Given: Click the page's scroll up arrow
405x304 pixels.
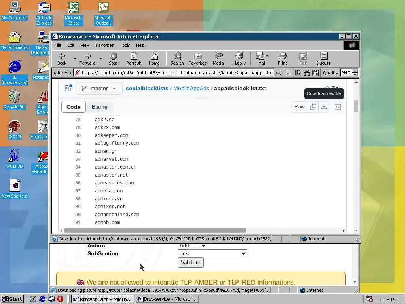Looking at the screenshot, I should [356, 82].
